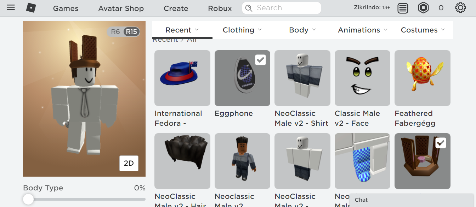Open the notifications feed icon

tap(403, 8)
